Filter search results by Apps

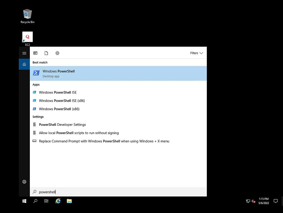36,53
